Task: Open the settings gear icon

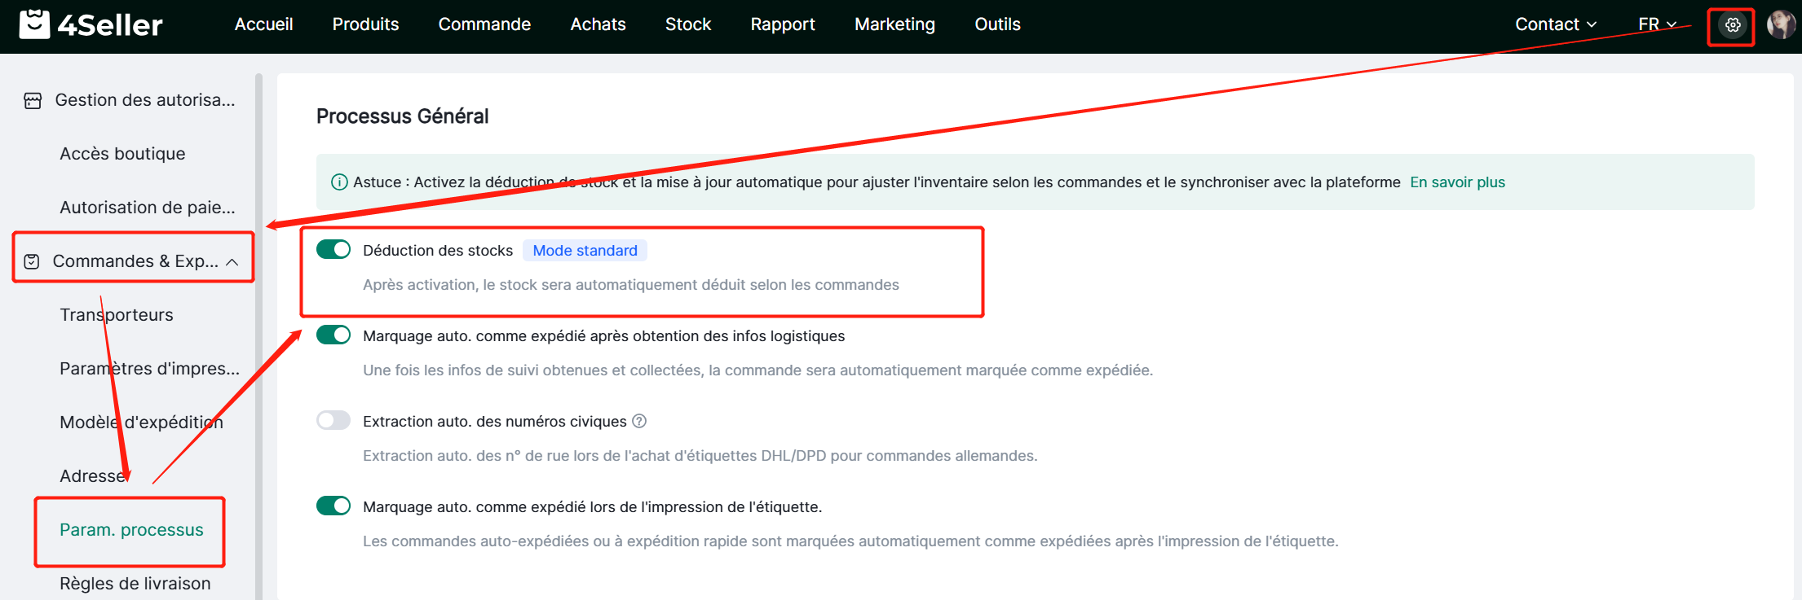Action: click(1732, 25)
